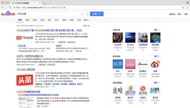This screenshot has height=108, width=190.
Task: Expand 大陆节目 section with 展开
Action: click(157, 30)
